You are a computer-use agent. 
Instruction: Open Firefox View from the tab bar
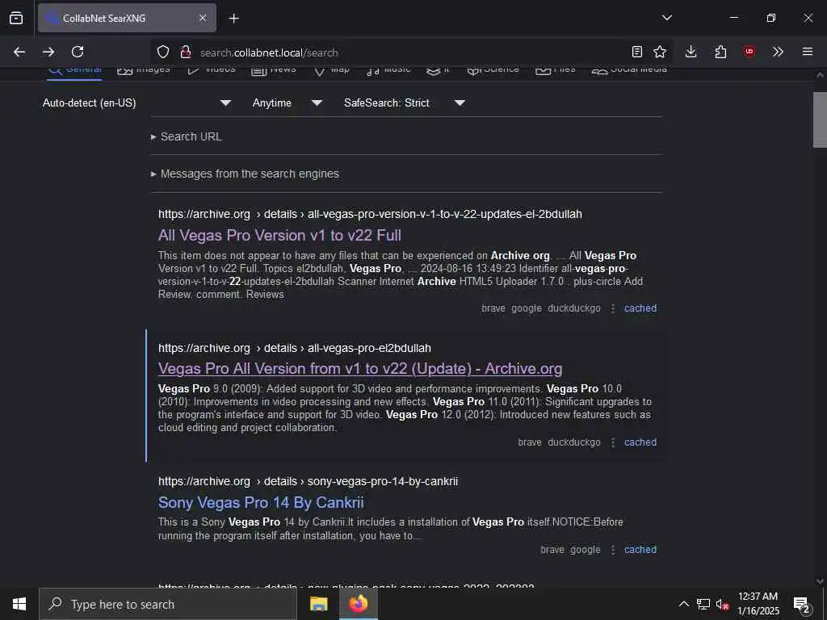[16, 18]
